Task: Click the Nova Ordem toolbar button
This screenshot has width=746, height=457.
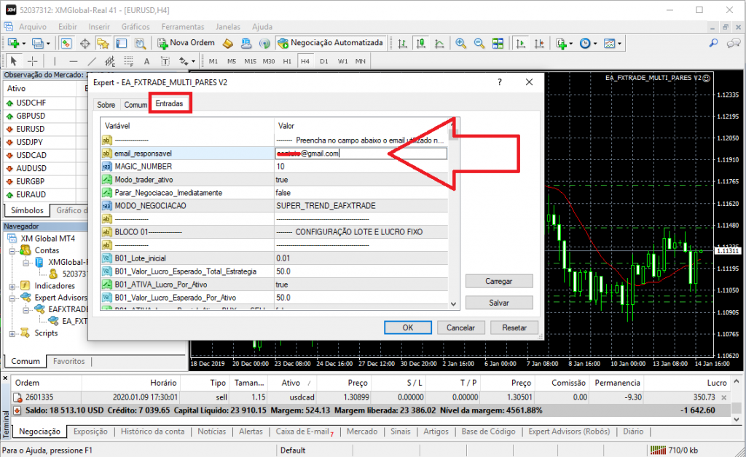Action: [186, 43]
